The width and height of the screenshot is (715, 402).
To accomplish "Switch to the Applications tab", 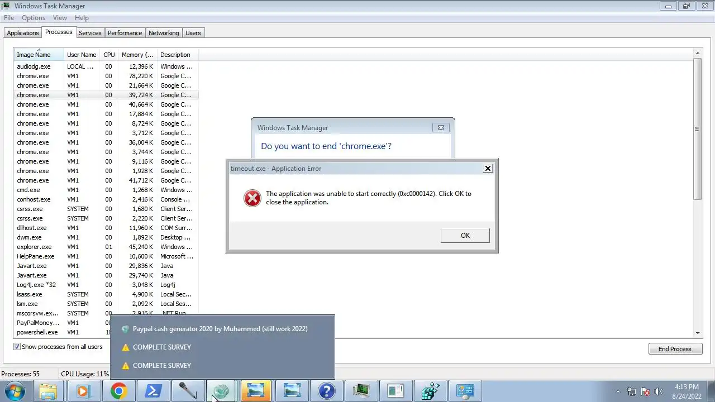I will point(23,33).
